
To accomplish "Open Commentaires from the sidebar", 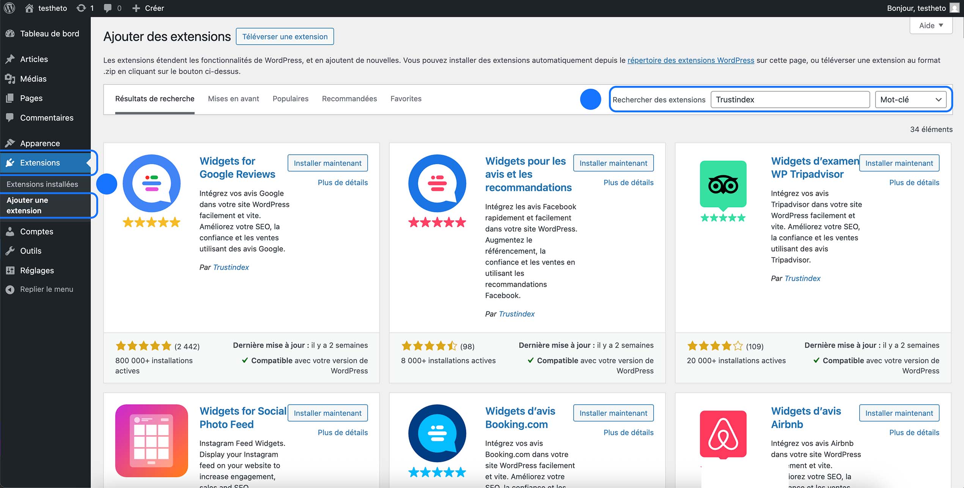I will 46,118.
